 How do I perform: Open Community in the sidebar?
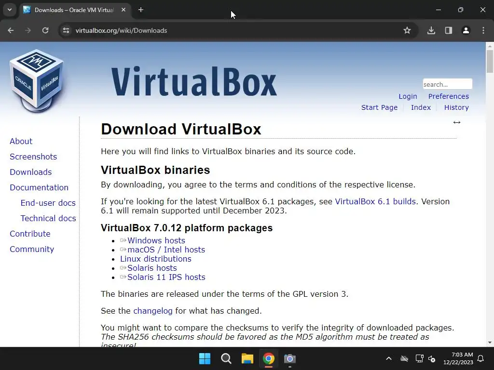32,249
